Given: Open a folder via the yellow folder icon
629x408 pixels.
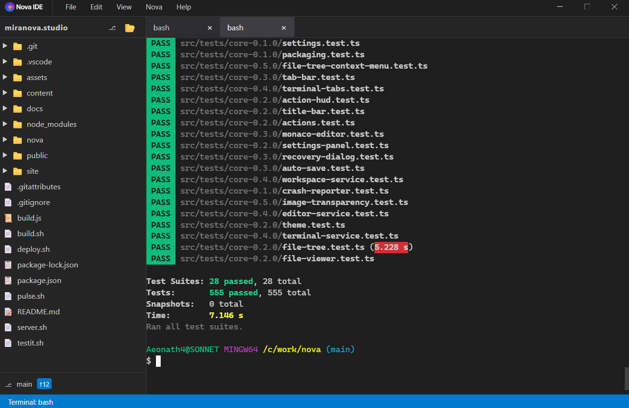Looking at the screenshot, I should click(x=129, y=27).
